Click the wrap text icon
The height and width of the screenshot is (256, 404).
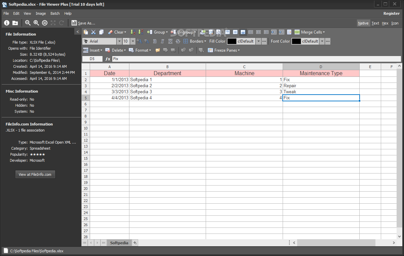point(289,32)
